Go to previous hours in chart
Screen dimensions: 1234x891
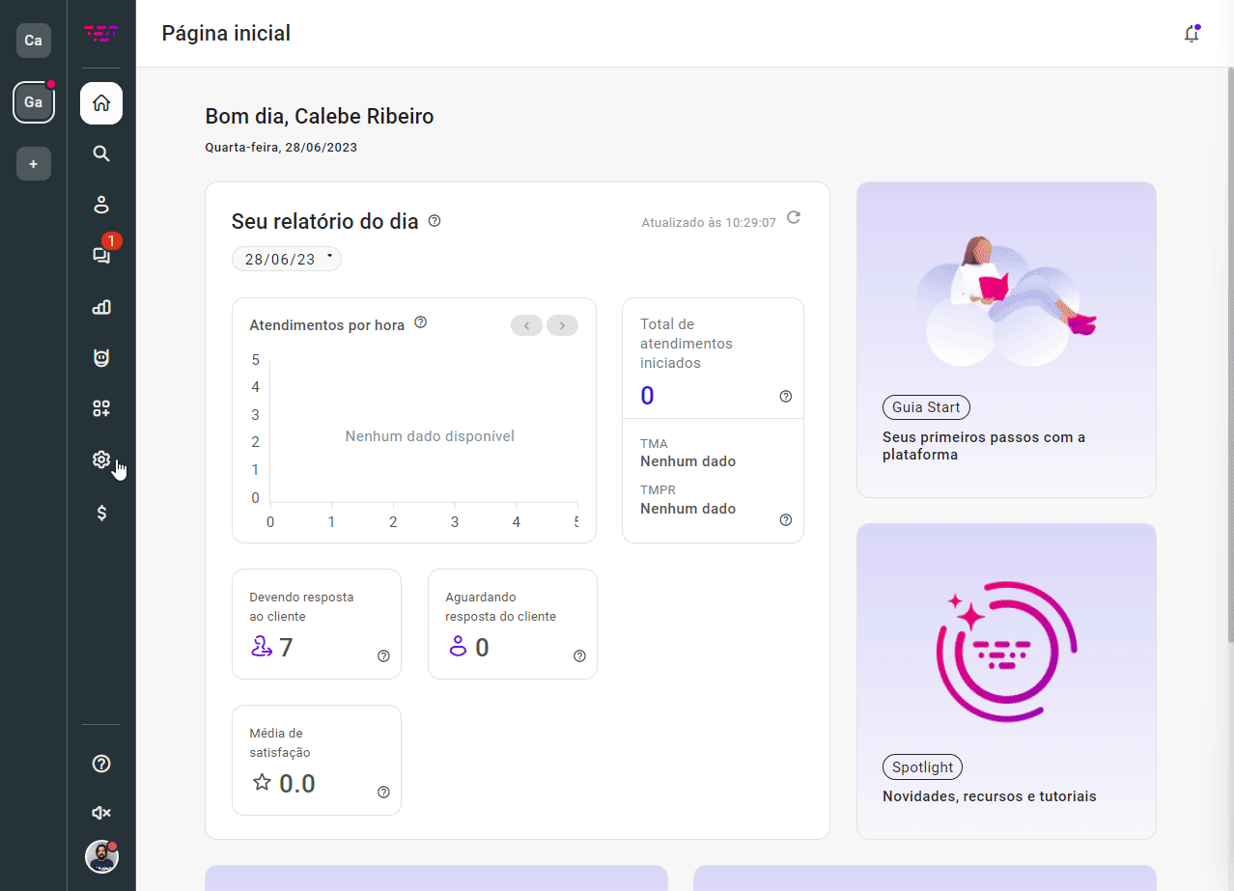pyautogui.click(x=526, y=325)
